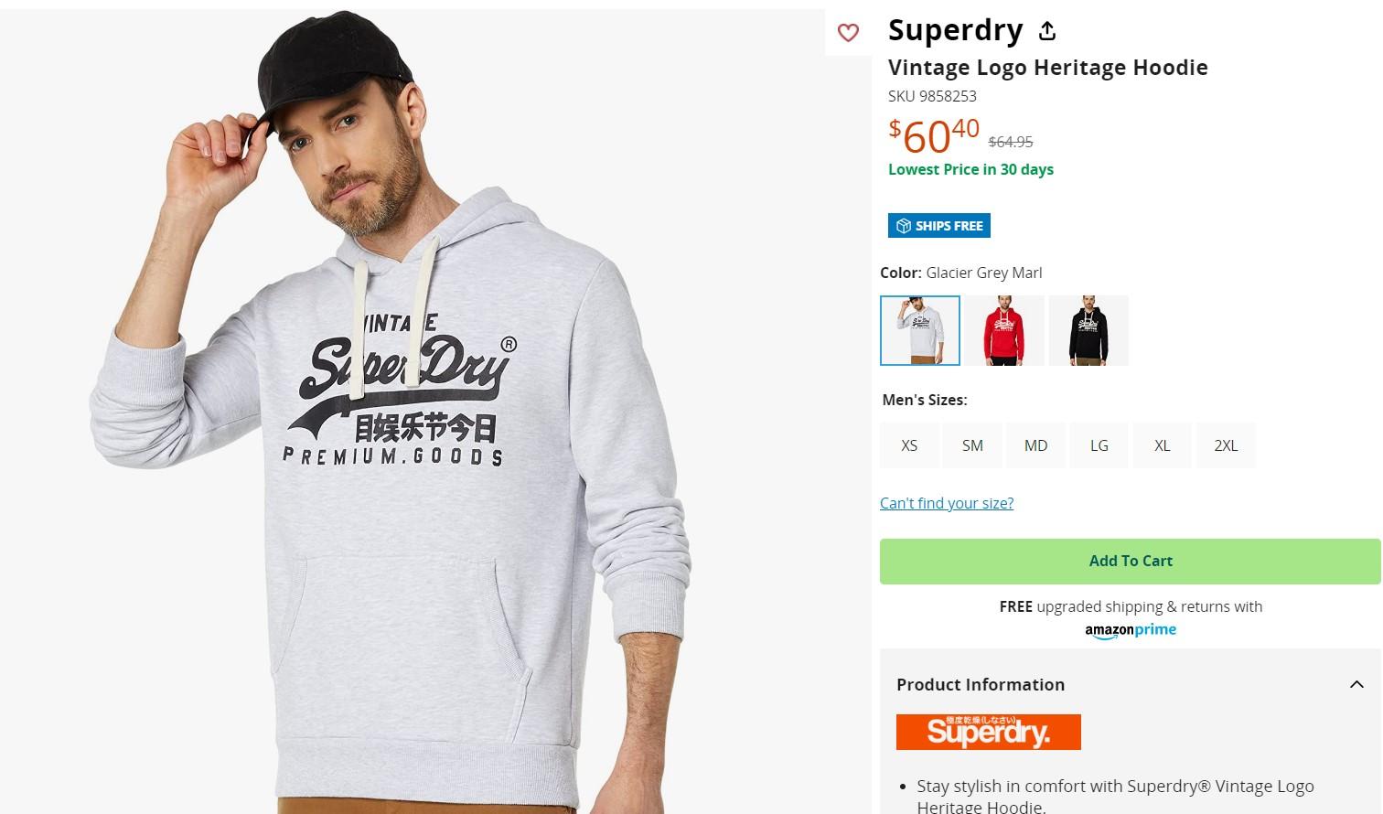Click the share icon next to Superdry
Viewport: 1383px width, 814px height.
[x=1047, y=31]
